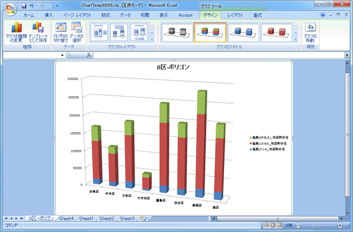Viewport: 353px width, 232px height.
Task: Click the insert function fx icon
Action: click(89, 55)
